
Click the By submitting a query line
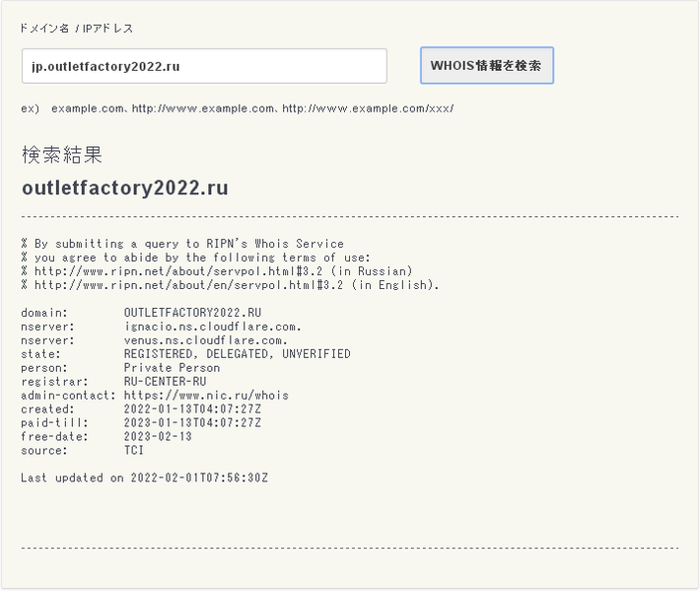(182, 244)
